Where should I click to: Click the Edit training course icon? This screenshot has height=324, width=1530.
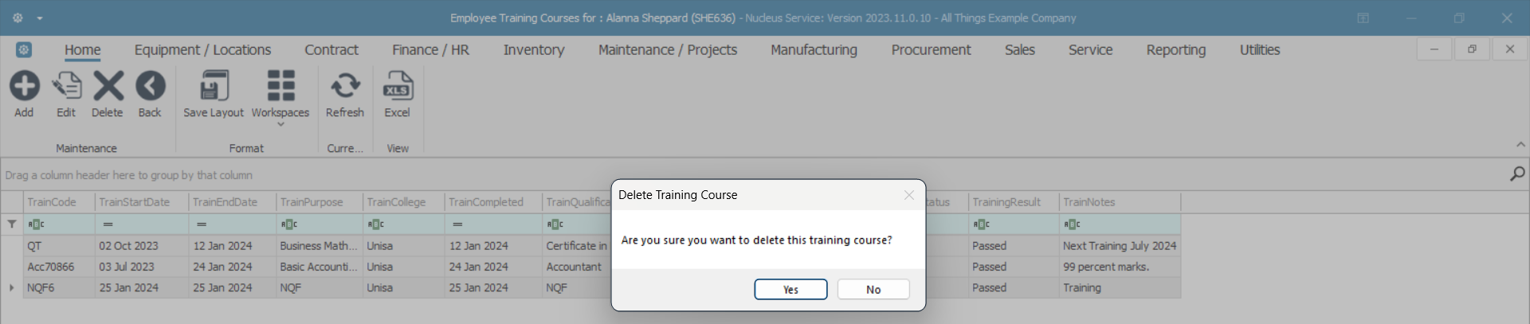click(66, 86)
